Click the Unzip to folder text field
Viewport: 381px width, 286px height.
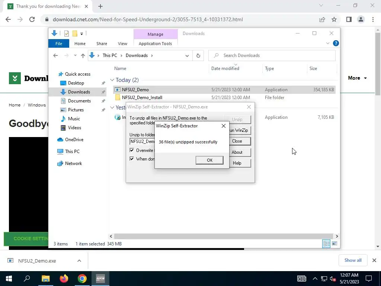[143, 142]
